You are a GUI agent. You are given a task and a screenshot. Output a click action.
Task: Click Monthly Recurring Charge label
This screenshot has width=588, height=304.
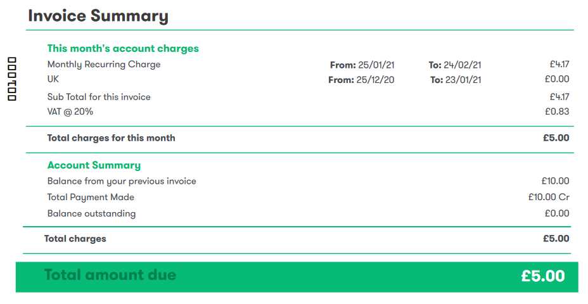click(x=104, y=65)
